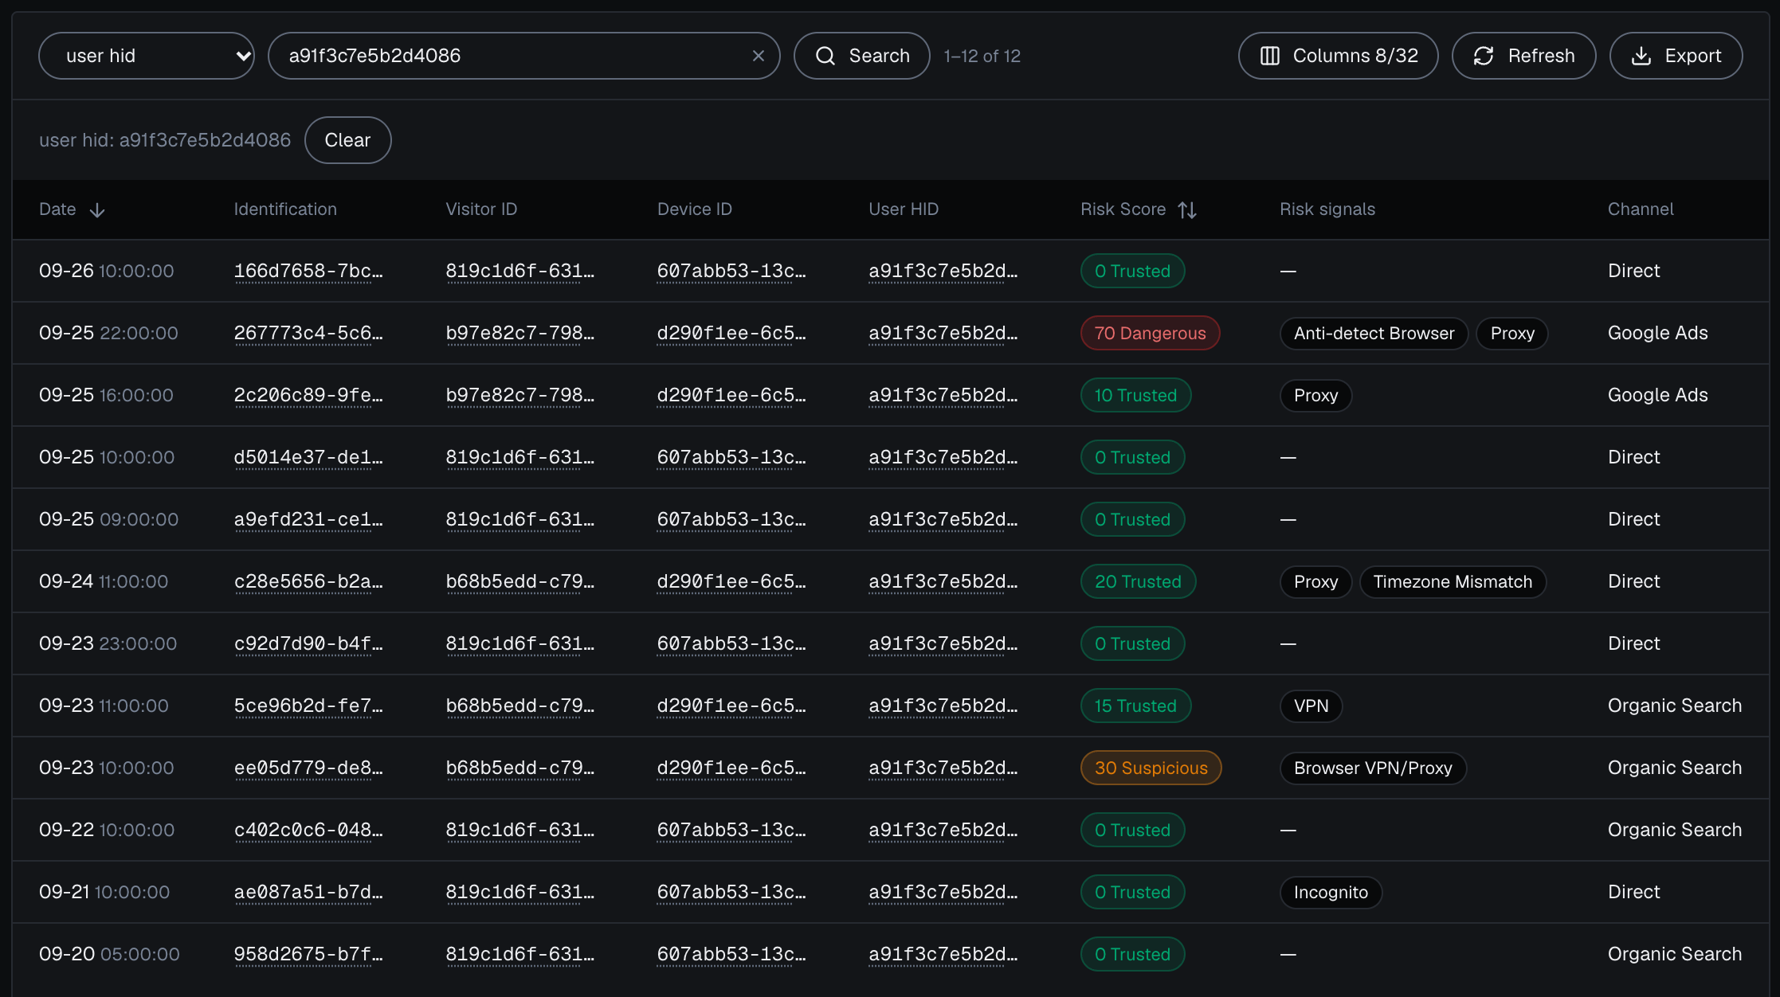Viewport: 1780px width, 997px height.
Task: Click Organic Search in the 09-22 row
Action: click(1675, 830)
